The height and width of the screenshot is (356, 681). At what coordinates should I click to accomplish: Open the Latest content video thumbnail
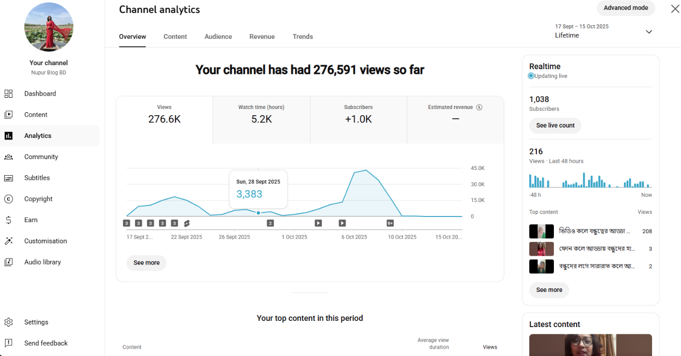(590, 345)
